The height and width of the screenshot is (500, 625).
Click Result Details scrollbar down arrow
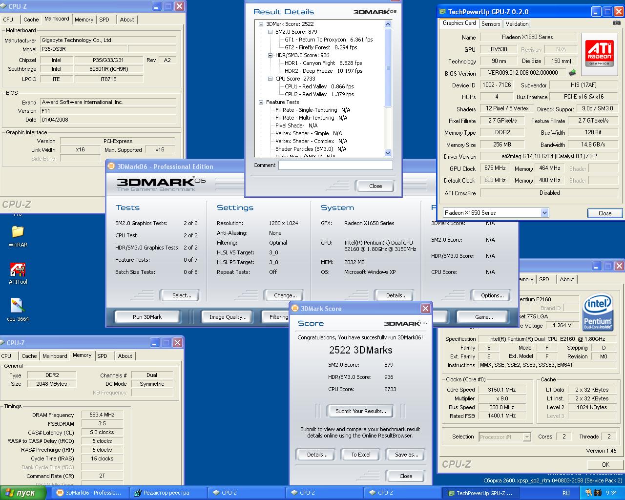coord(388,153)
